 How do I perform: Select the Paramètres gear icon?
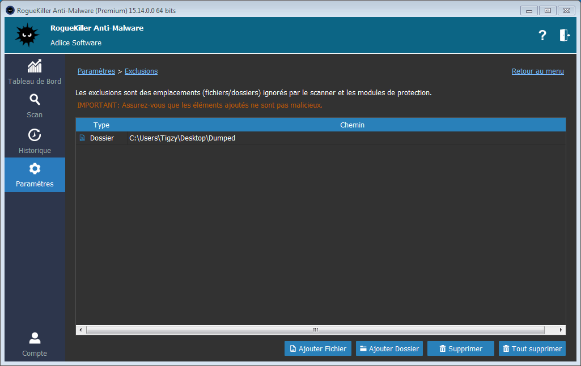(x=35, y=169)
